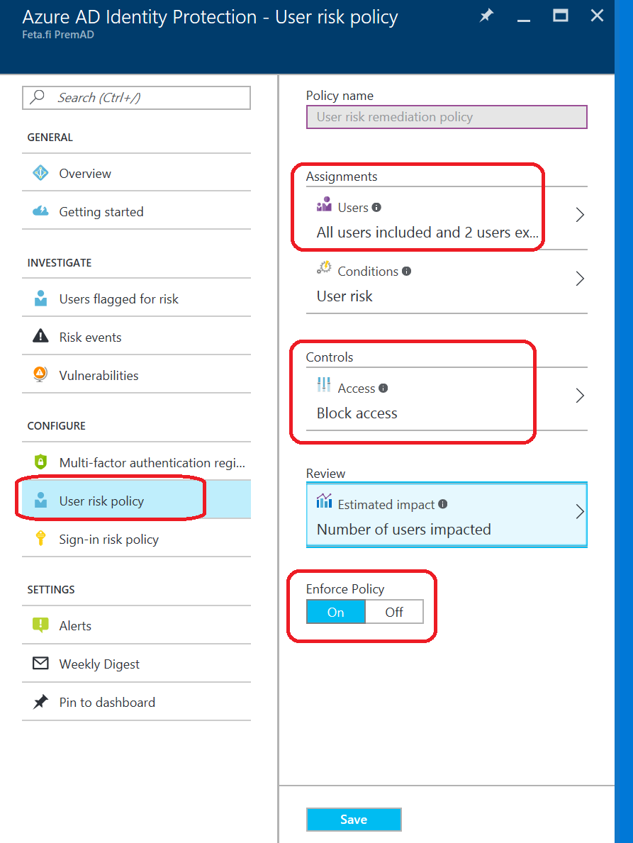
Task: Open Conditions settings using the chevron
Action: [580, 279]
